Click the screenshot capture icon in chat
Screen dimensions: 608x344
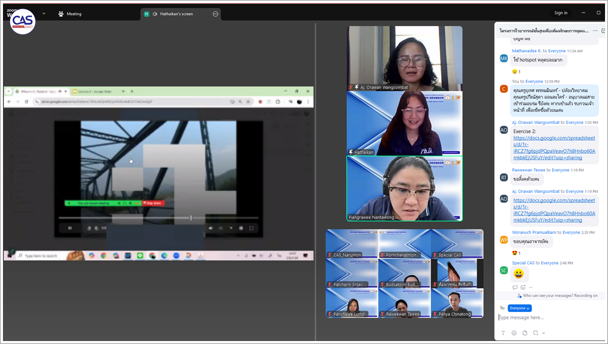tap(535, 333)
